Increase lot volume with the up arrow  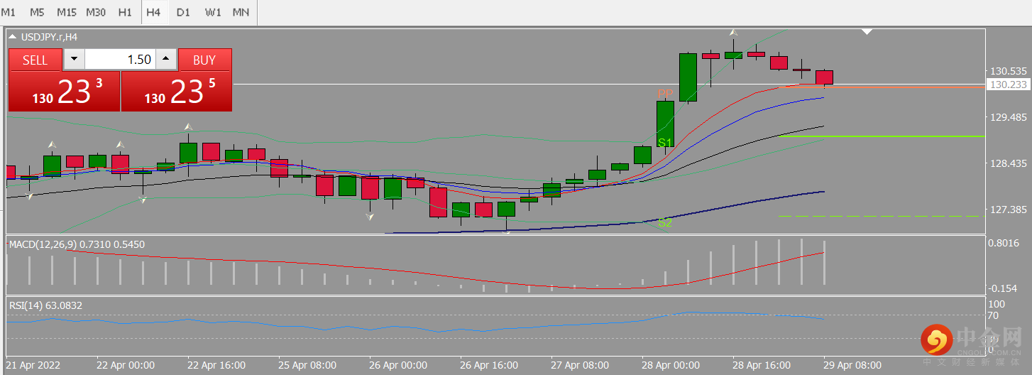pos(166,60)
